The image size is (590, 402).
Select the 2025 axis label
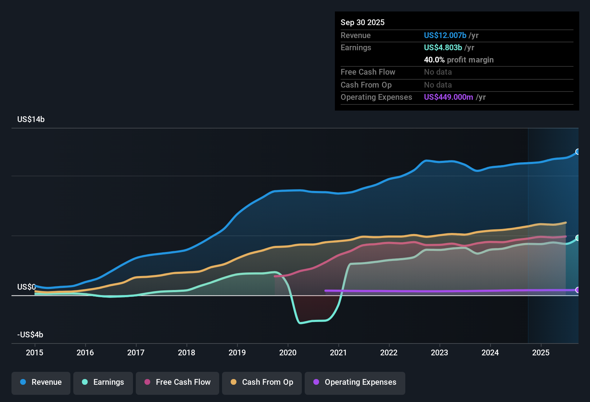coord(541,353)
